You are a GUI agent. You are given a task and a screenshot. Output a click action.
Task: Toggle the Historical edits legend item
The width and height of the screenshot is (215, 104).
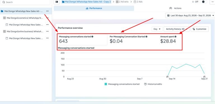point(153,84)
